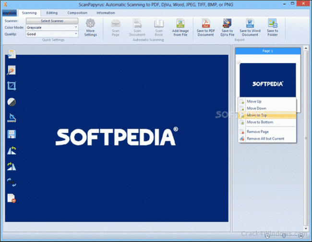Screen dimensions: 312x242
Task: Open the Color Mode Grayscale dropdown
Action: click(52, 27)
